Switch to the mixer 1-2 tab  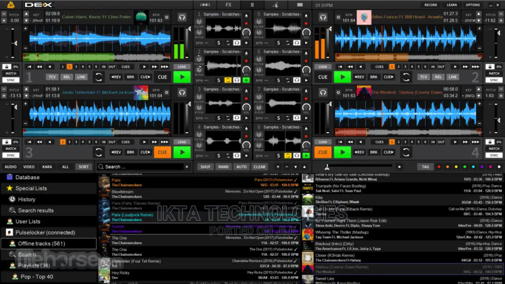pos(205,5)
